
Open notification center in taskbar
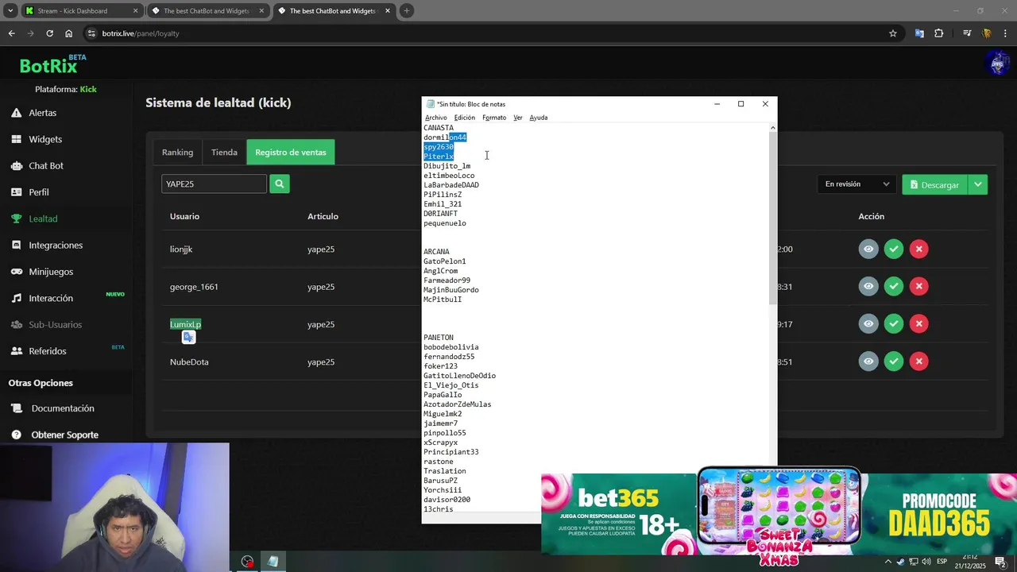[x=1000, y=562]
